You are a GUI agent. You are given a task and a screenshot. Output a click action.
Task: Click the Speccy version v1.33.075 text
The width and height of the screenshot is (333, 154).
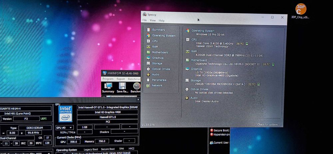[148, 125]
